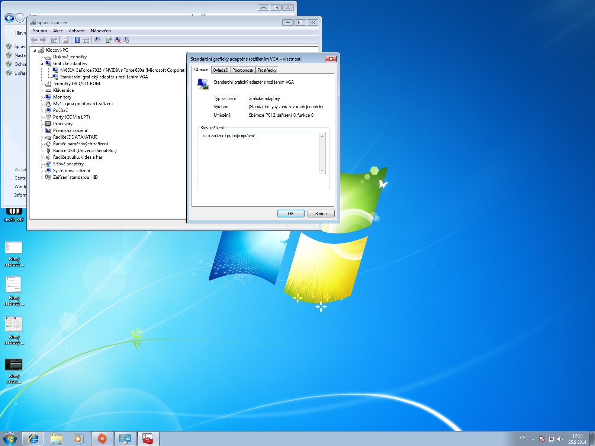Open Windows Media Player from taskbar
This screenshot has width=595, height=446.
pyautogui.click(x=78, y=439)
